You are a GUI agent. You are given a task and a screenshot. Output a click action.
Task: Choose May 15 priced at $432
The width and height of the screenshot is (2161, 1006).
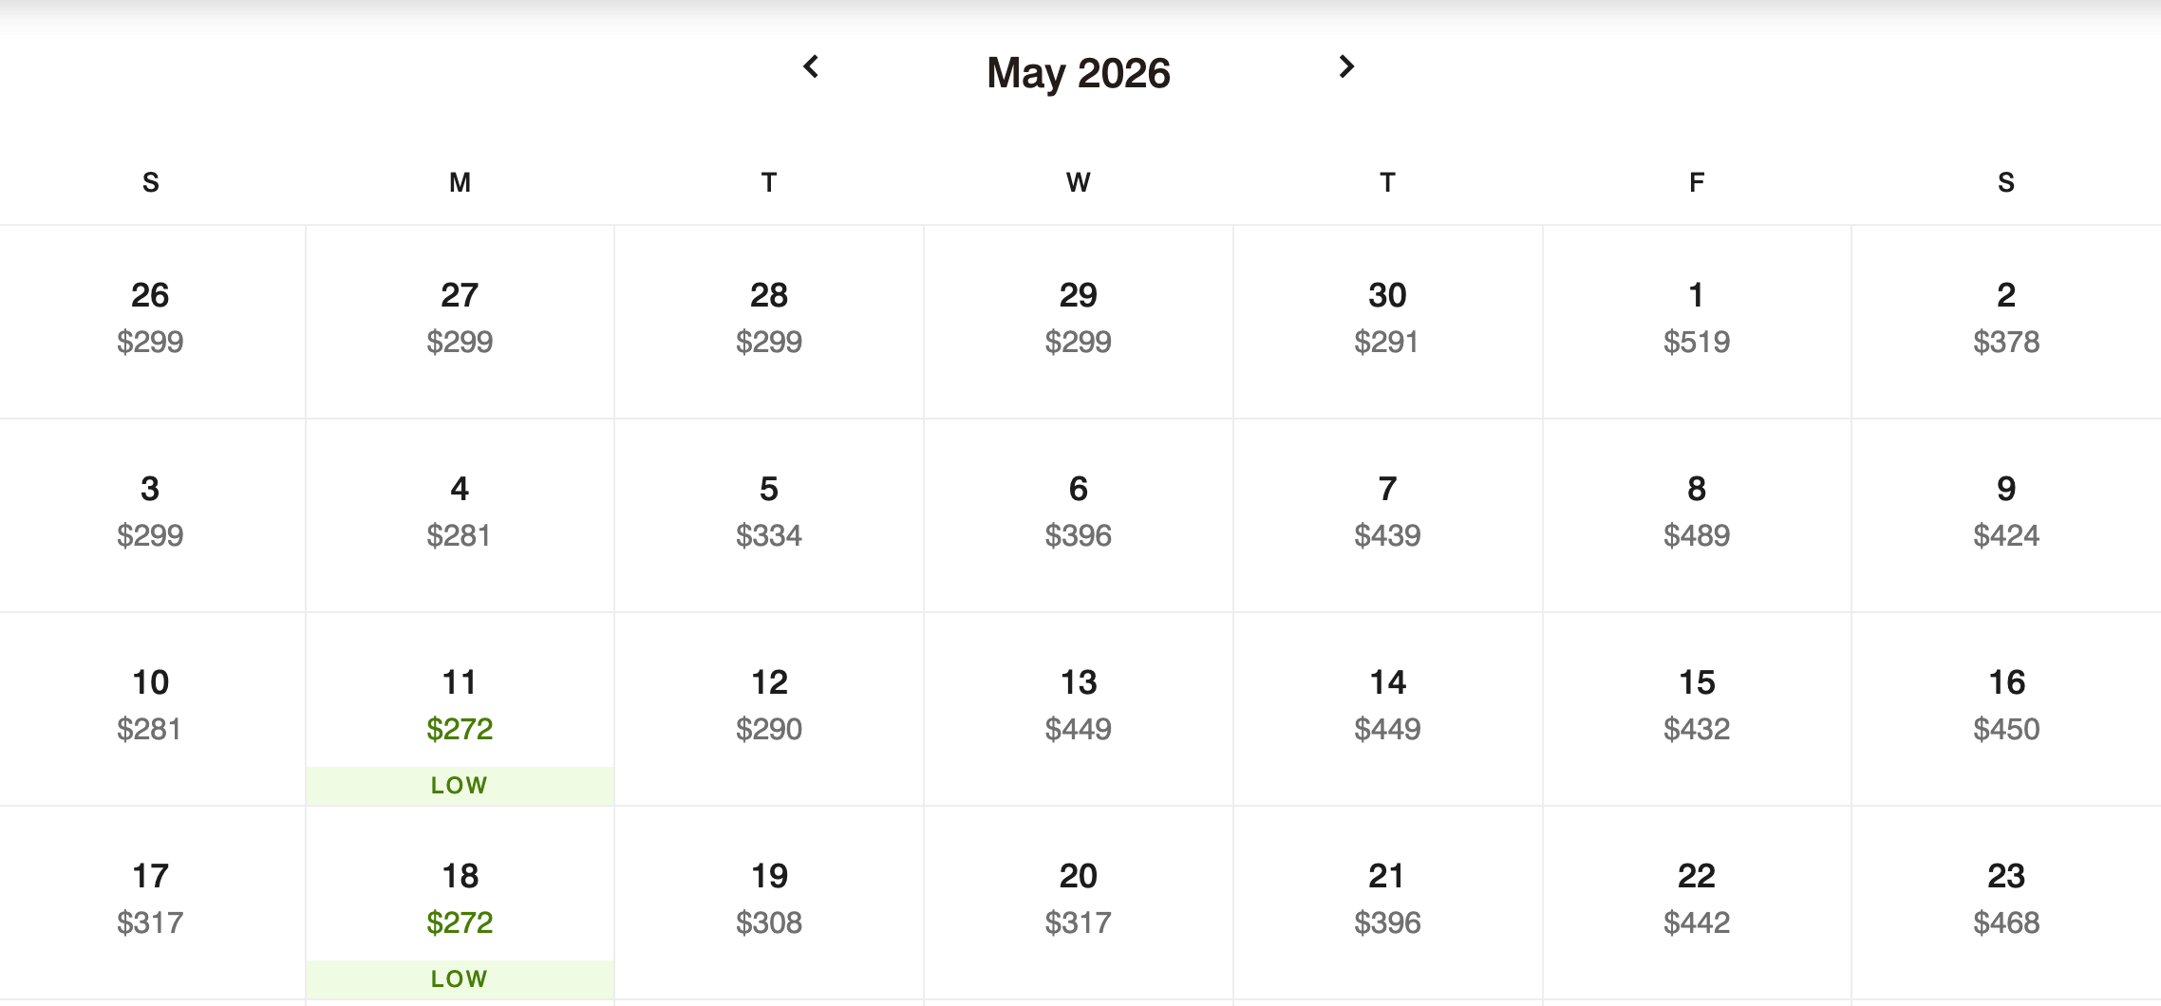[1697, 706]
